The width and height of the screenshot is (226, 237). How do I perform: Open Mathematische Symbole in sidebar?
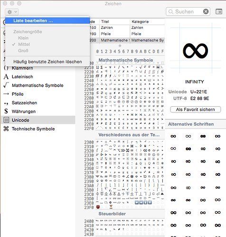click(x=38, y=85)
